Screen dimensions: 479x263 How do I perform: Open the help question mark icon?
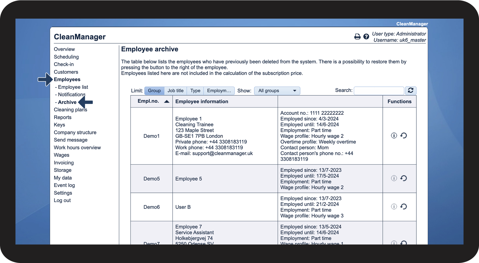[x=366, y=37]
